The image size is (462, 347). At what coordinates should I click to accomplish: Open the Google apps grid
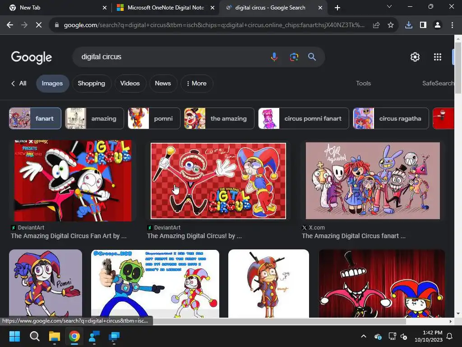[x=438, y=56]
